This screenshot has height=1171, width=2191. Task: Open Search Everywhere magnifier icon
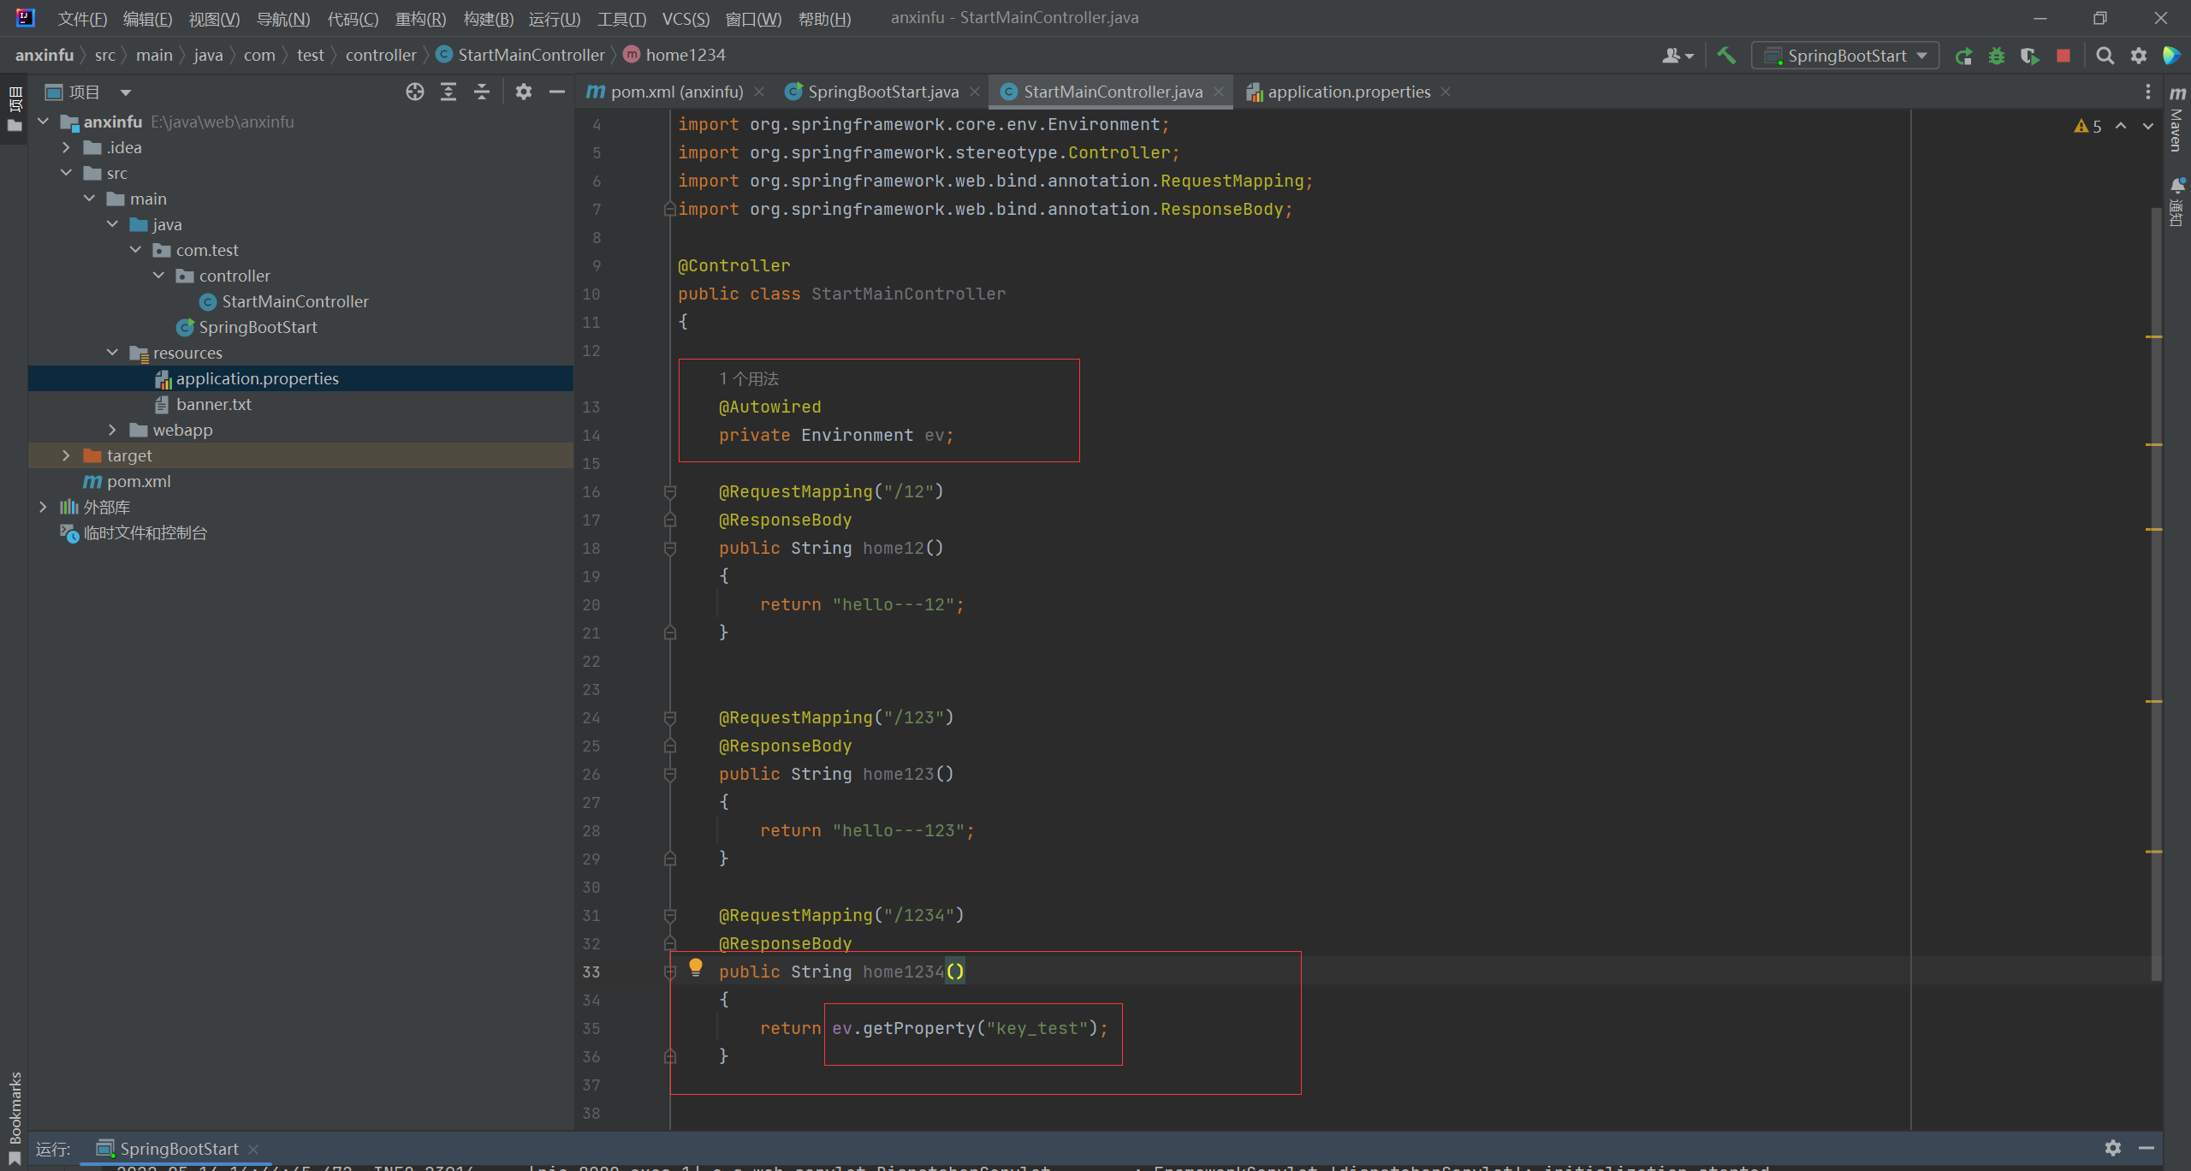pos(2105,56)
